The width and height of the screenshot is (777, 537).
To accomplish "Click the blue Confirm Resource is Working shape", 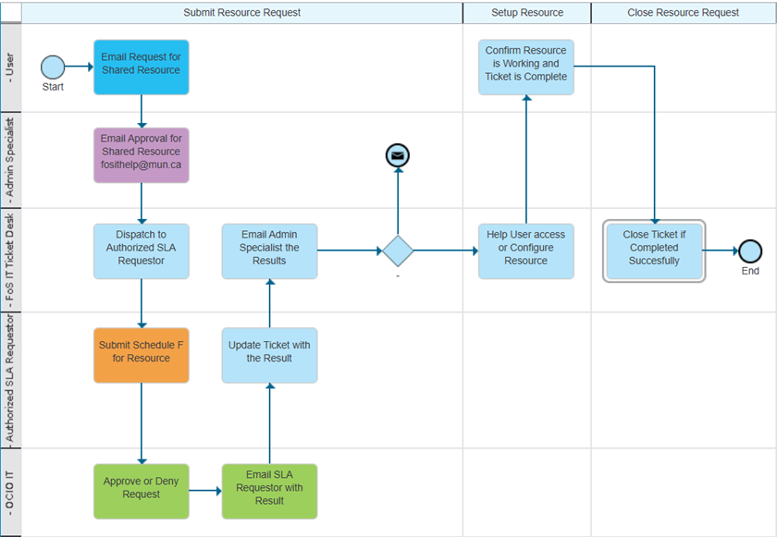I will coord(525,67).
